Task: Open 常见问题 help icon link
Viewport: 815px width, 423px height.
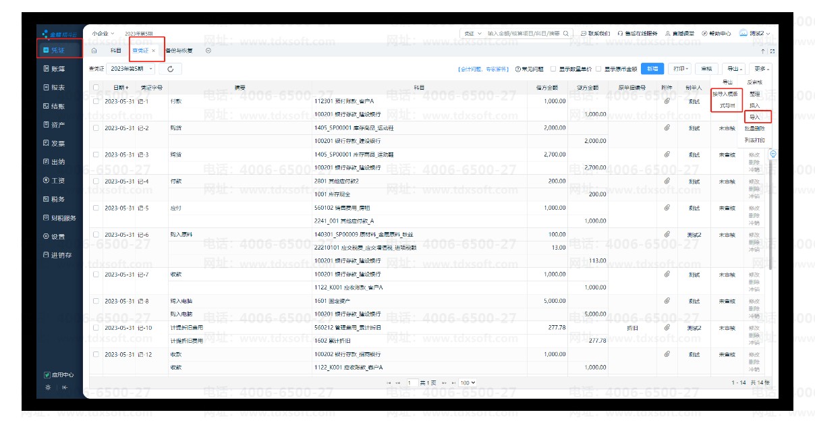Action: click(529, 69)
